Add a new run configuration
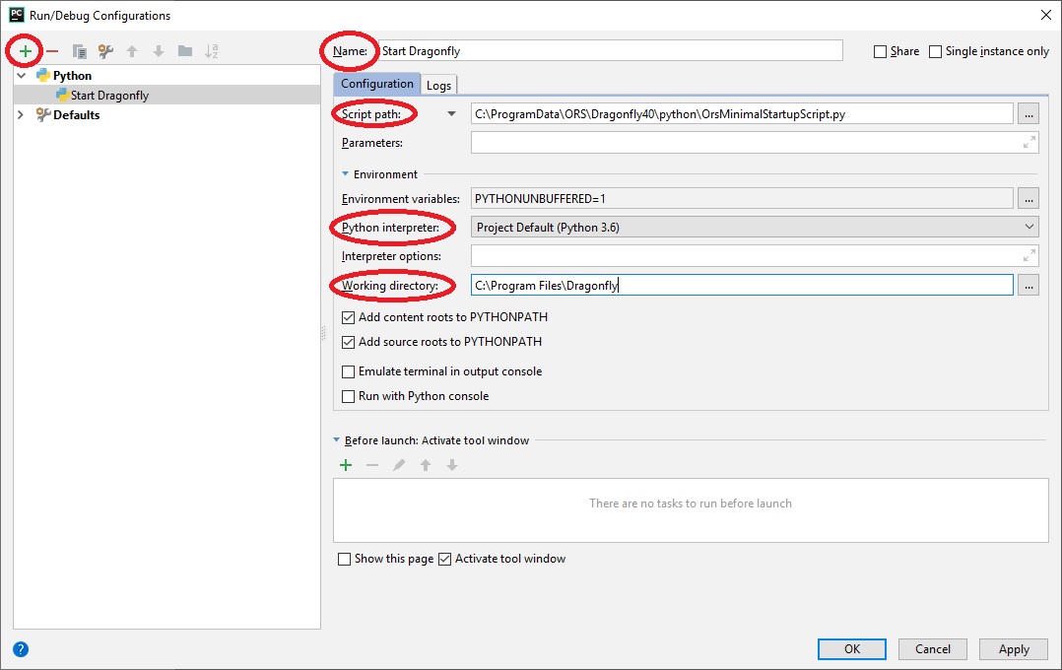The width and height of the screenshot is (1062, 670). [25, 50]
